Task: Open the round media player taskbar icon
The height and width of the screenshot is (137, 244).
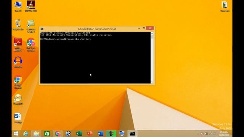Action: tap(68, 134)
